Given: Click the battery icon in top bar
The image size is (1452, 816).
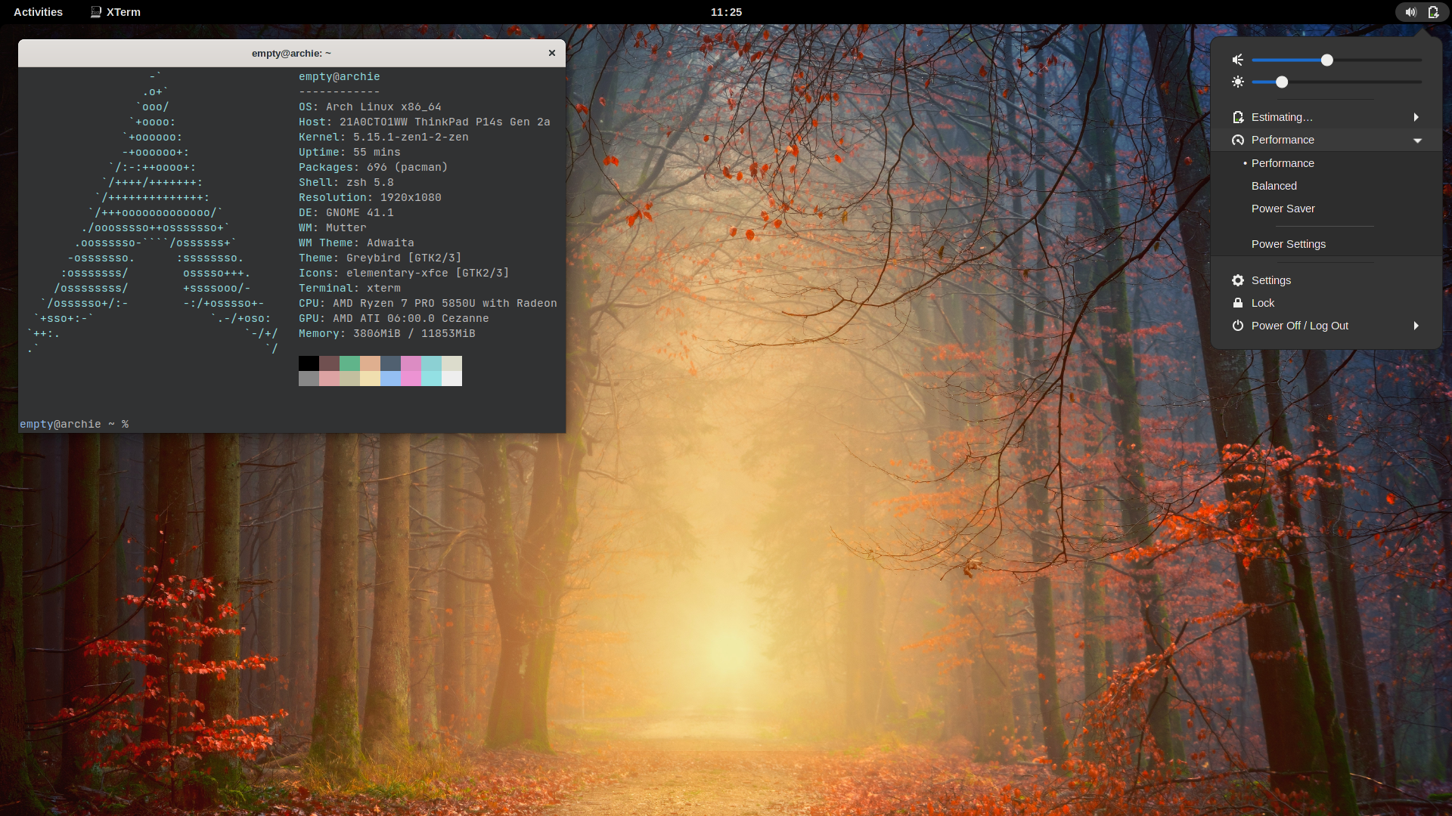Looking at the screenshot, I should click(1433, 12).
